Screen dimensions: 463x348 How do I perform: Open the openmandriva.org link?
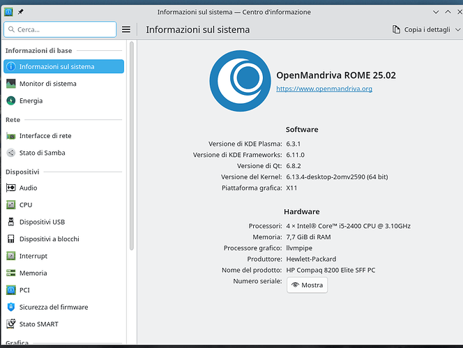324,89
